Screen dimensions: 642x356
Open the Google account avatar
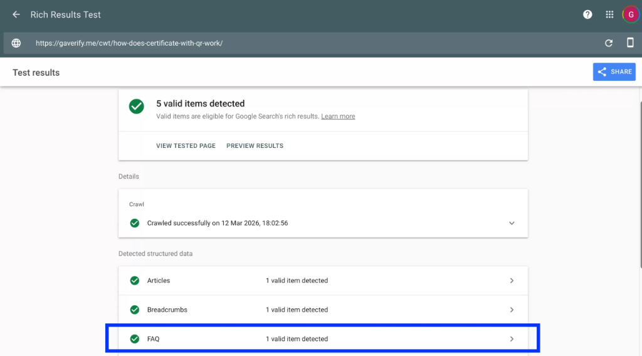point(631,15)
